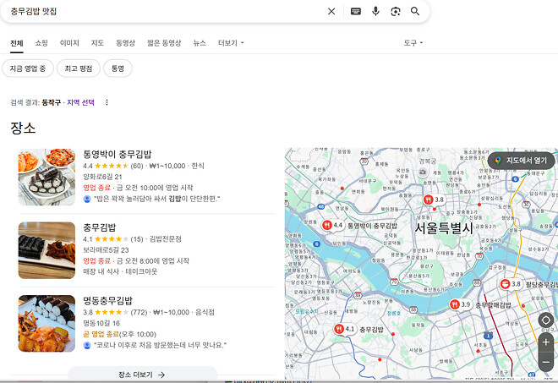Switch to the 동영상 tab
Screen dimensions: 558x383
pyautogui.click(x=125, y=43)
